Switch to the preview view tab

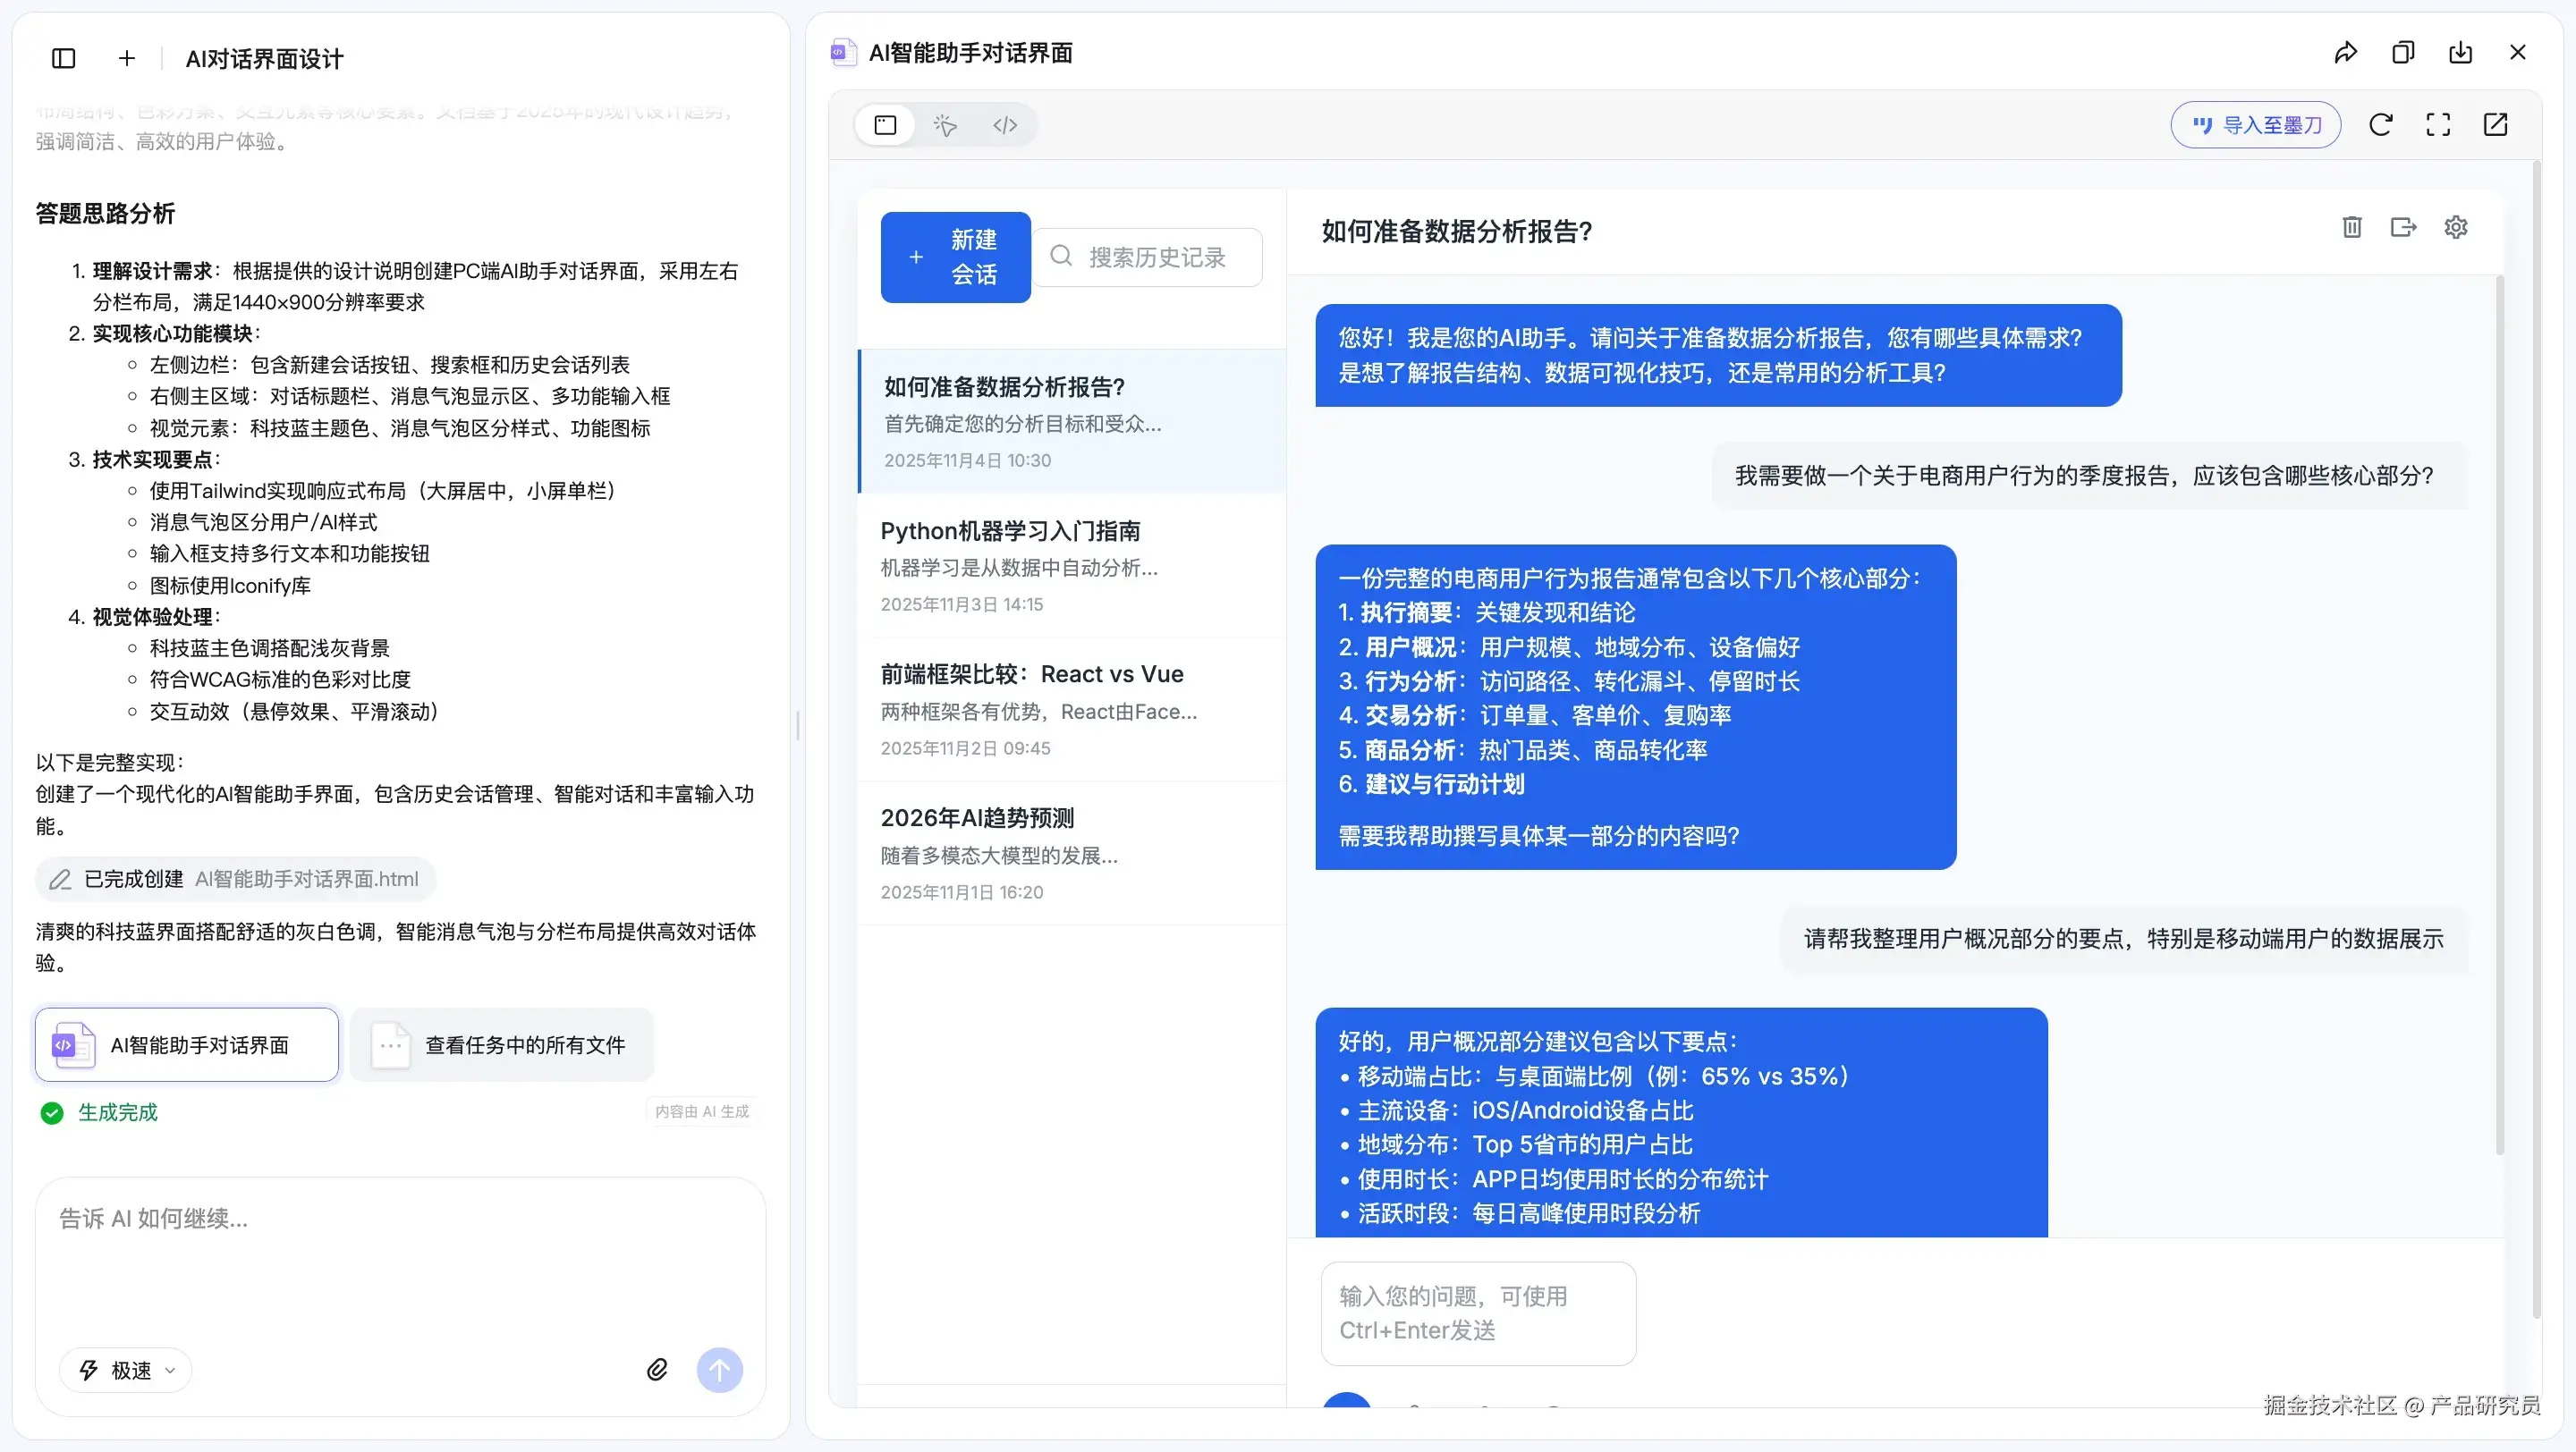pyautogui.click(x=885, y=125)
